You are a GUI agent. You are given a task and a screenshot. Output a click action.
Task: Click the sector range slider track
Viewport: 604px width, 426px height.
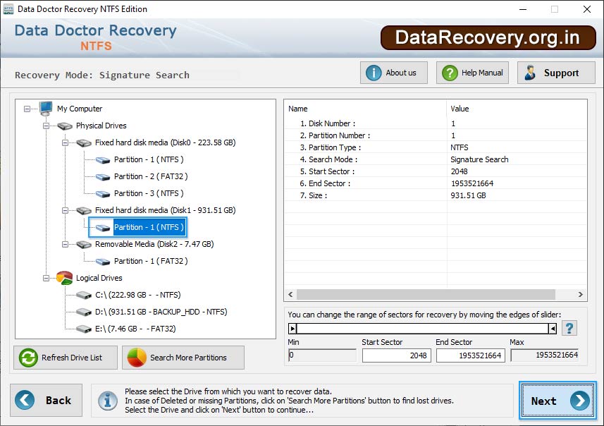tap(422, 329)
